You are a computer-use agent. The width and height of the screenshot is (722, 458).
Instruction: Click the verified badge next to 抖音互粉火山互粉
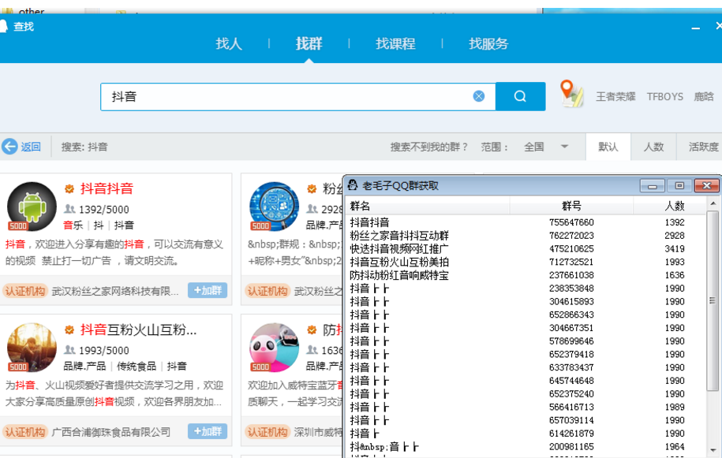69,330
